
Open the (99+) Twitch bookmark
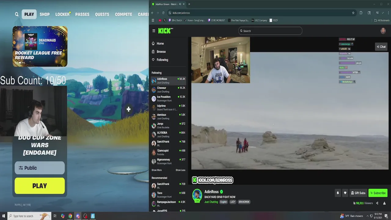[x=175, y=20]
